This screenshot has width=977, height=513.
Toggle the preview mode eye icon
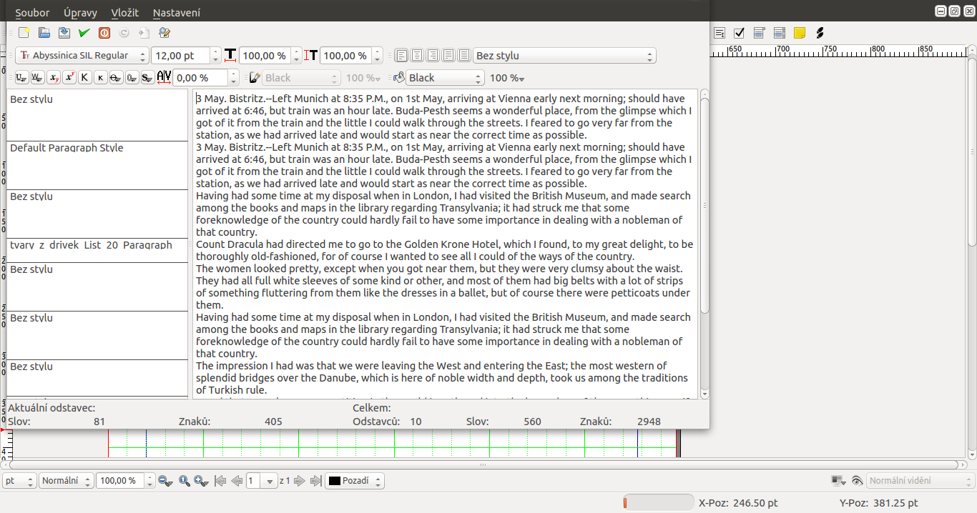point(857,481)
